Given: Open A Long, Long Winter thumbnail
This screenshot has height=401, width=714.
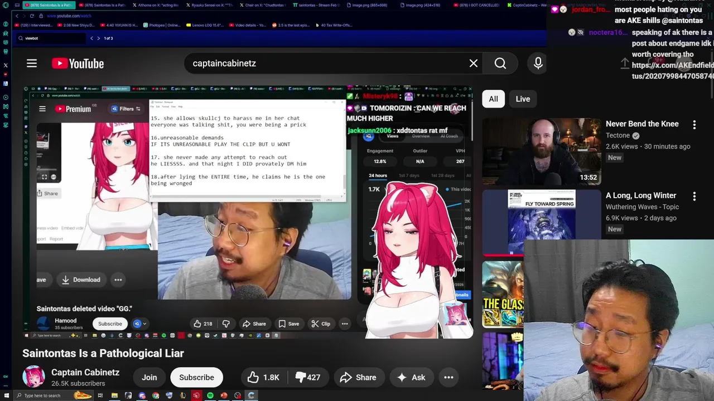Looking at the screenshot, I should point(542,222).
